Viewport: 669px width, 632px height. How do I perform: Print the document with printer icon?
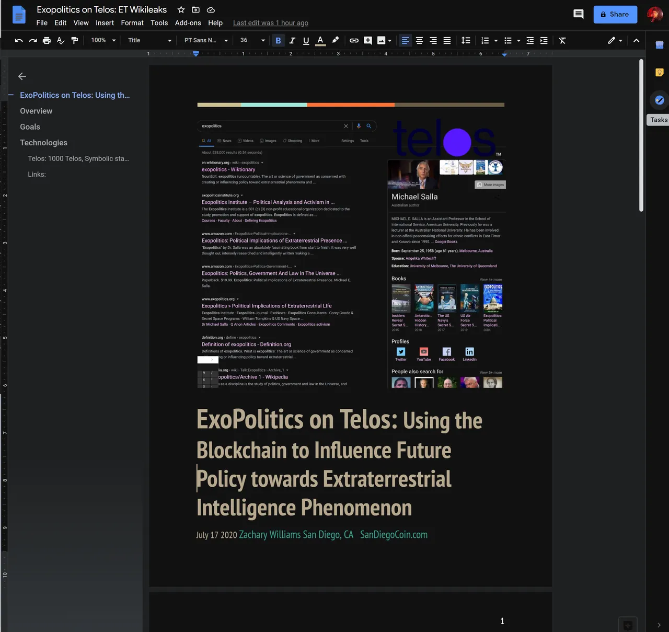point(47,40)
